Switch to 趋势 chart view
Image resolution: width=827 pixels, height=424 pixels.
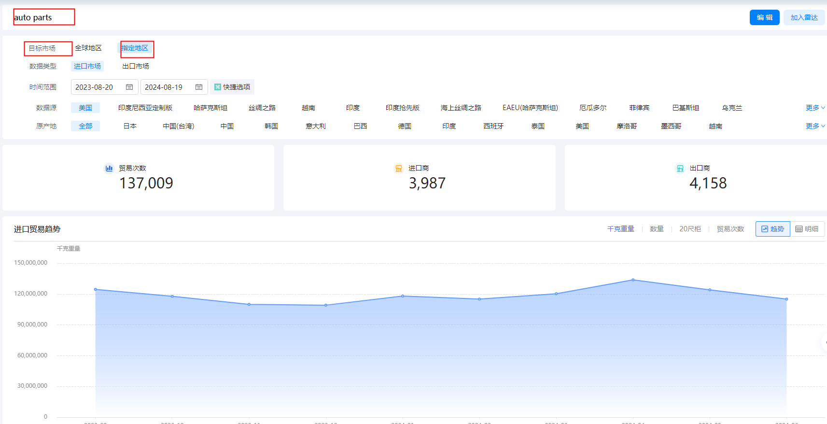click(772, 229)
